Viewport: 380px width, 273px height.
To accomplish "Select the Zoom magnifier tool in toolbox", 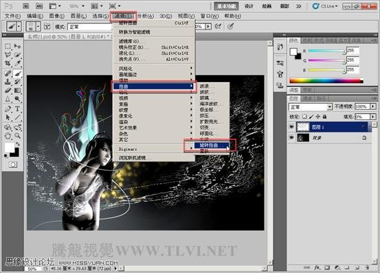I will (x=17, y=136).
